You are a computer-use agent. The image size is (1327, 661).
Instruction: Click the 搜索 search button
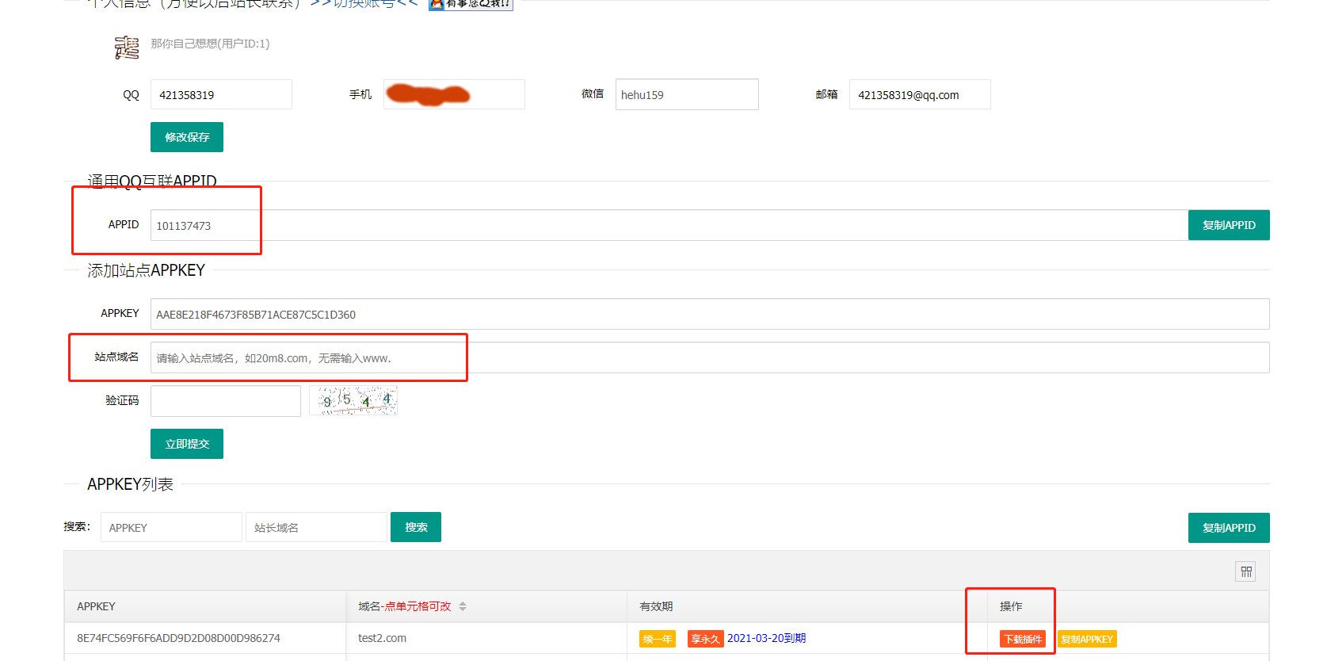416,527
